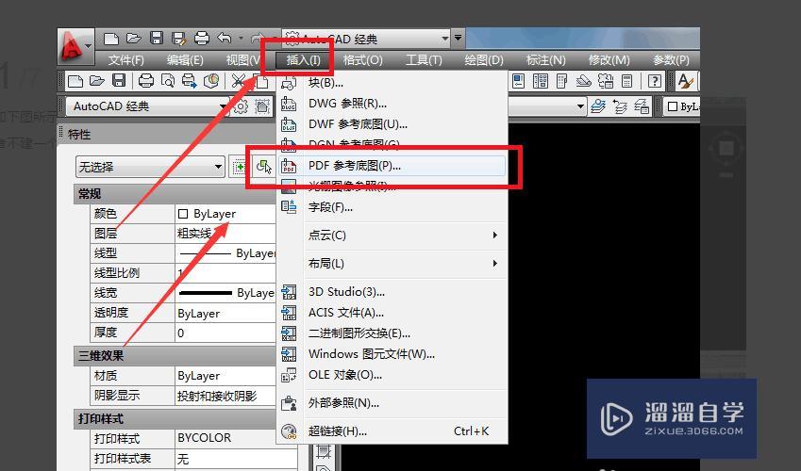
Task: Expand the Undo history dropdown arrow
Action: pos(241,39)
